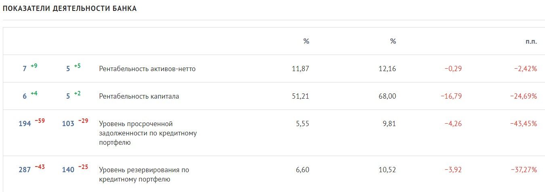This screenshot has height=192, width=545.
Task: Click rank 287 for reserve level
Action: pos(25,170)
